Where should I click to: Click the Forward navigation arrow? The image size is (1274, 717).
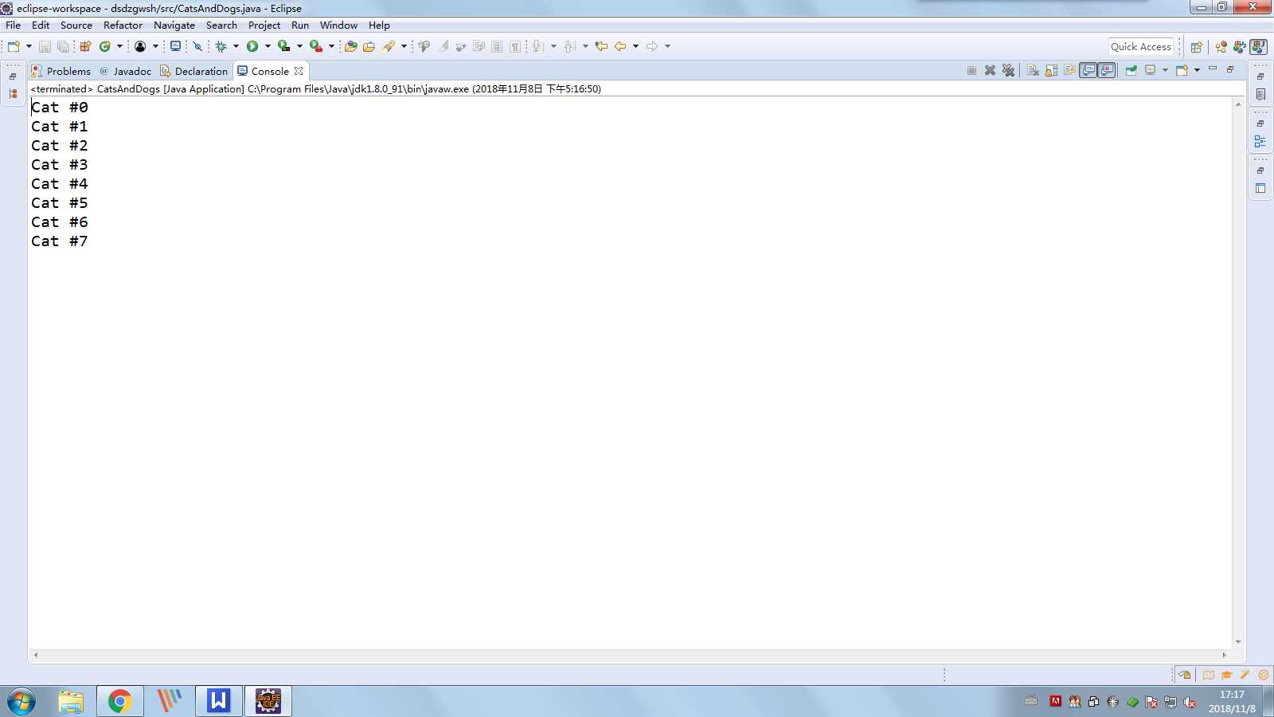click(x=652, y=46)
